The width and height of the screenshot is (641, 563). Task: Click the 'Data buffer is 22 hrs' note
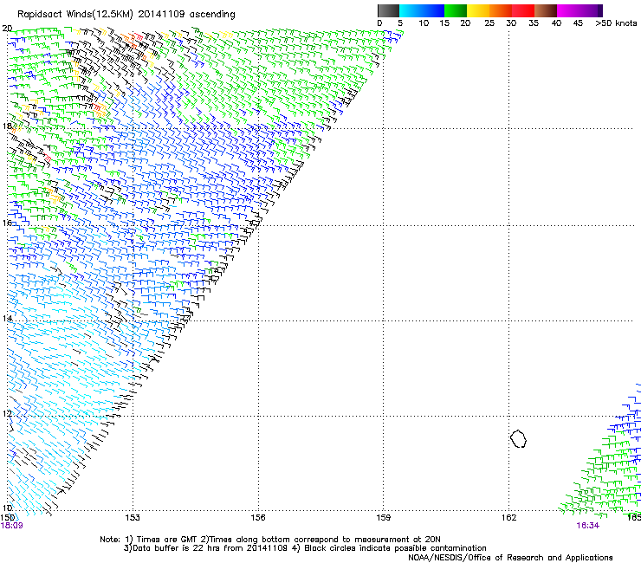pyautogui.click(x=175, y=548)
